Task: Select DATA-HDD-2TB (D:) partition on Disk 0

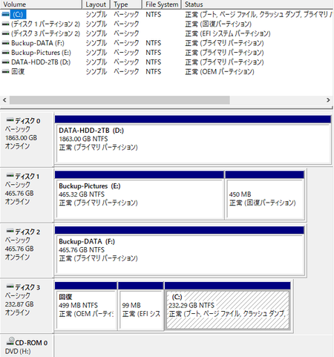Action: tap(193, 143)
